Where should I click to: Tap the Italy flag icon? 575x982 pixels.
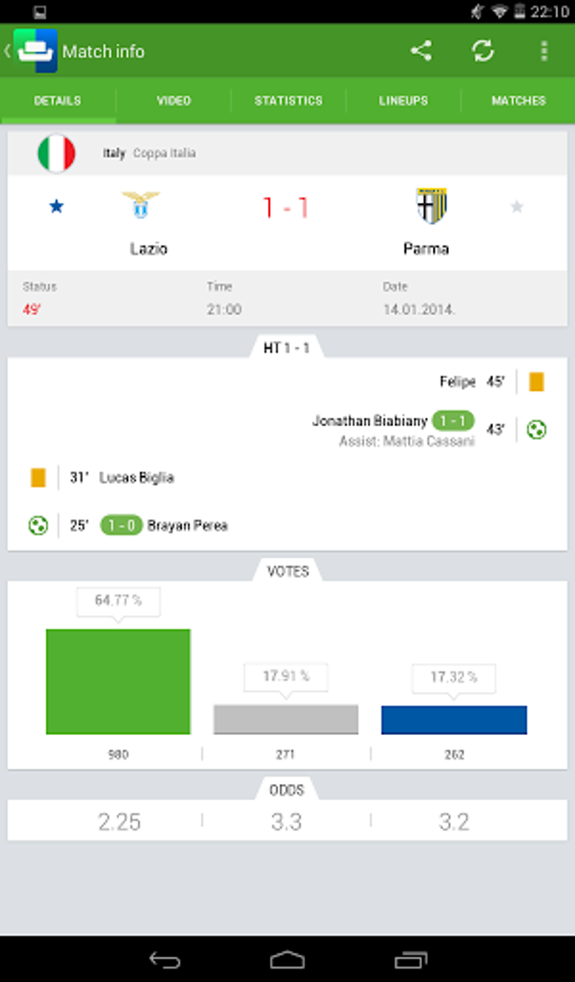(x=57, y=153)
